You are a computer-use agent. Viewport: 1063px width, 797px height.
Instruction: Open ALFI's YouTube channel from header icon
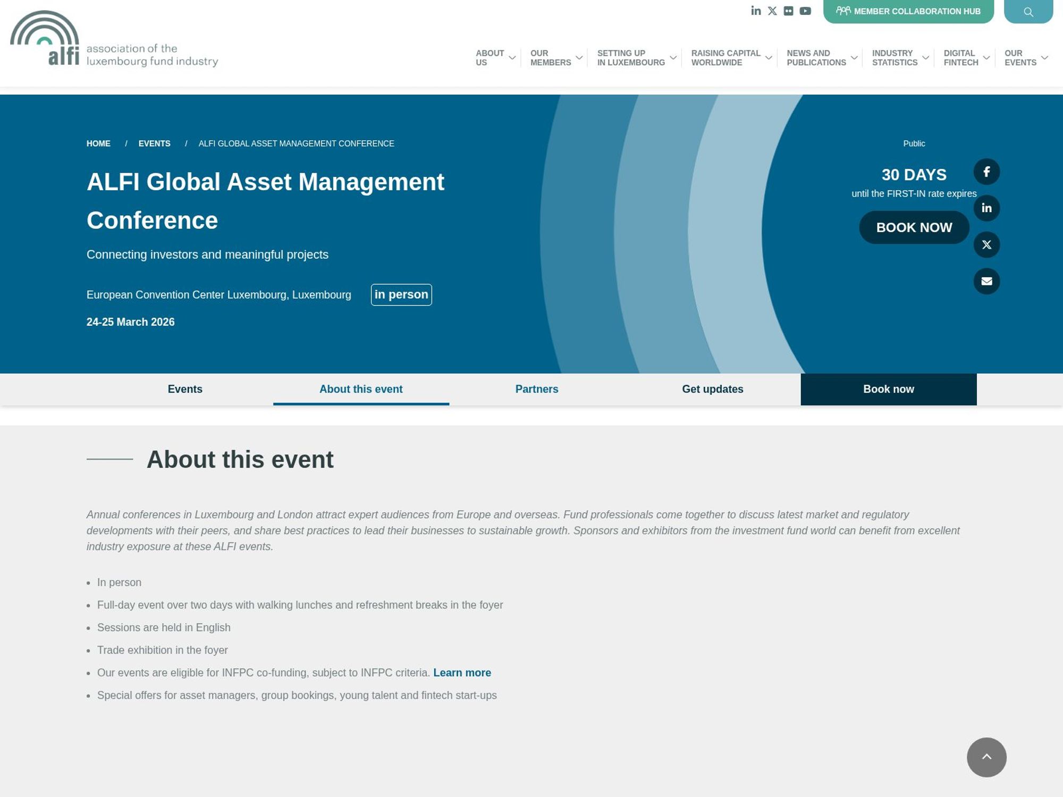click(805, 10)
